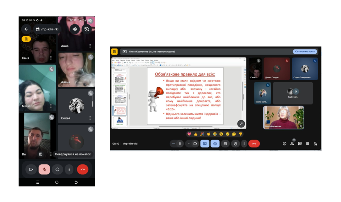Open three-dot menu on Анна's tile
Image resolution: width=341 pixels, height=202 pixels.
coord(90,46)
